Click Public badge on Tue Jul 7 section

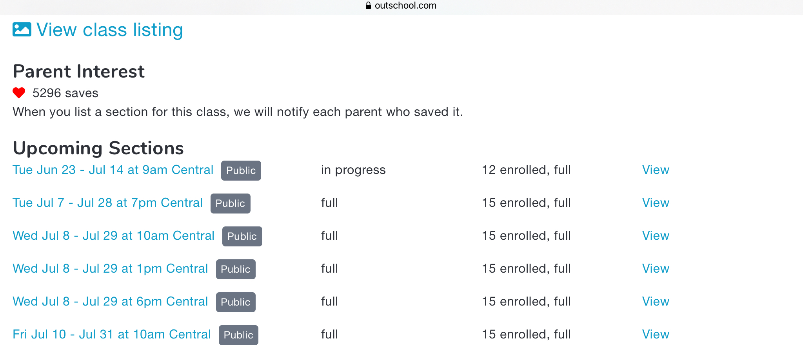[230, 204]
